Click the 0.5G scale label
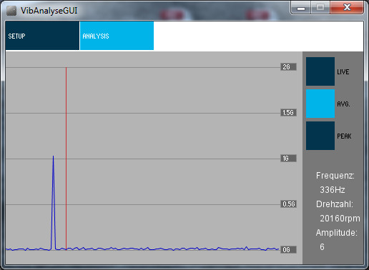 [x=288, y=204]
